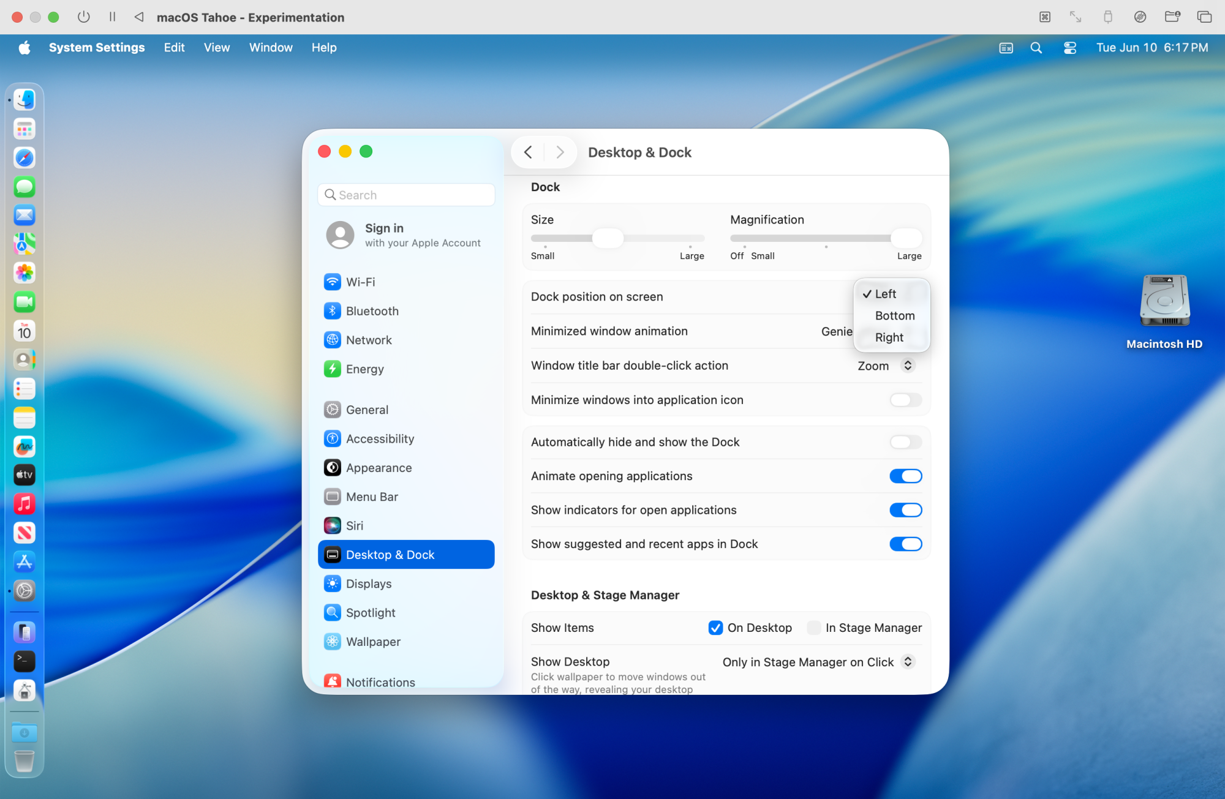Check the In Stage Manager checkbox

[813, 628]
